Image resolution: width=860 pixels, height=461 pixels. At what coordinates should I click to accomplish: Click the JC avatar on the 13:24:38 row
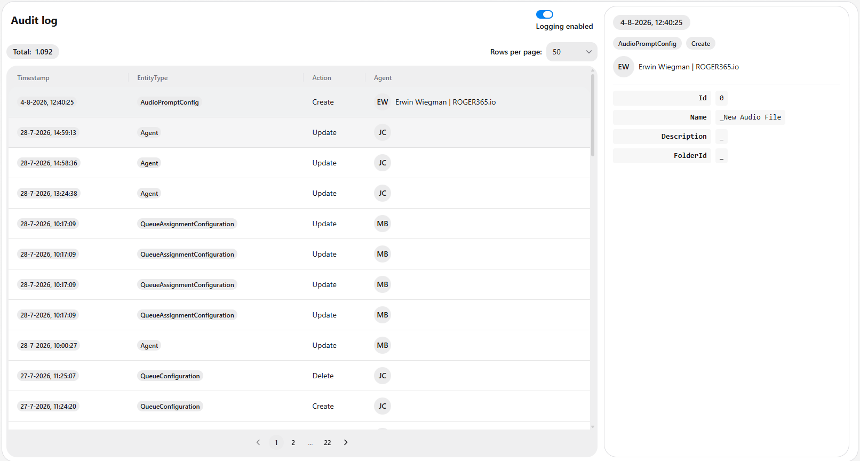(383, 193)
